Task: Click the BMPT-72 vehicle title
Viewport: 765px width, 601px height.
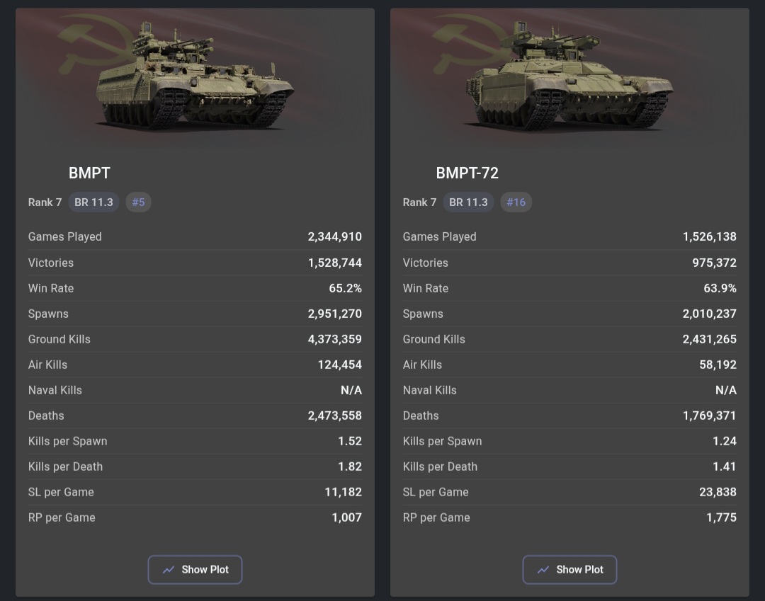Action: [467, 173]
